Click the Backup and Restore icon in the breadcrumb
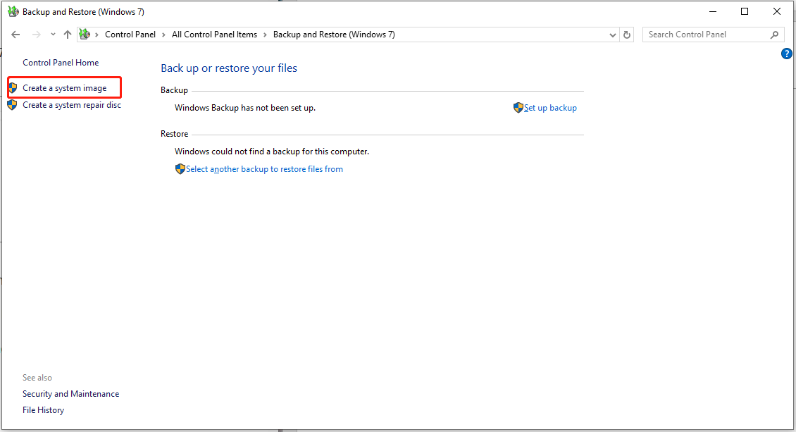Screen dimensions: 796x432 85,34
